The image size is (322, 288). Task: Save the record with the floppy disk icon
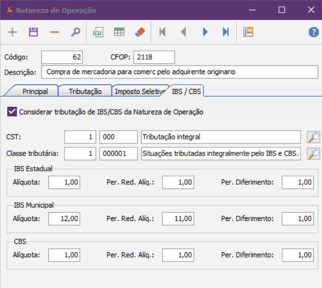point(33,32)
